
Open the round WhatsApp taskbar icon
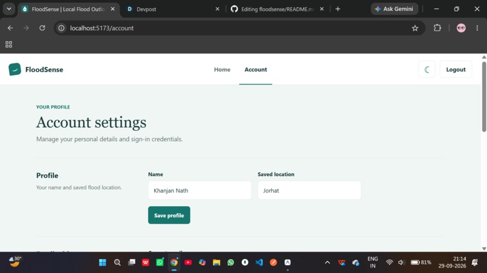pyautogui.click(x=230, y=263)
